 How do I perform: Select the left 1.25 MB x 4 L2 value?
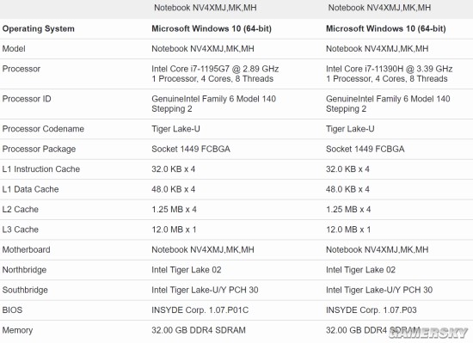(174, 210)
